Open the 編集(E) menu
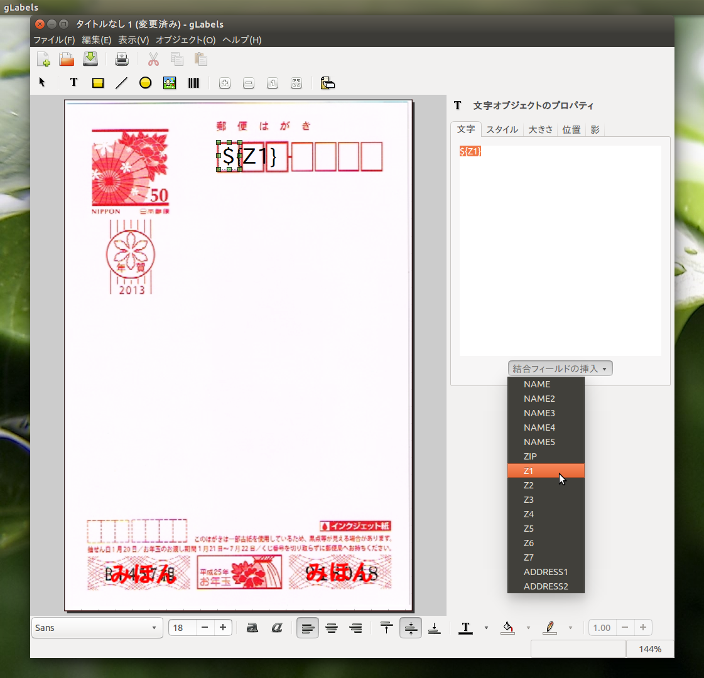Image resolution: width=704 pixels, height=678 pixels. coord(97,40)
